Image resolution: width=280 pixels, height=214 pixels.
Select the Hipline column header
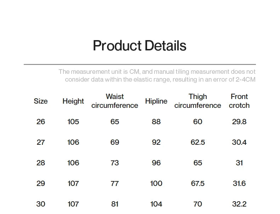pos(156,101)
